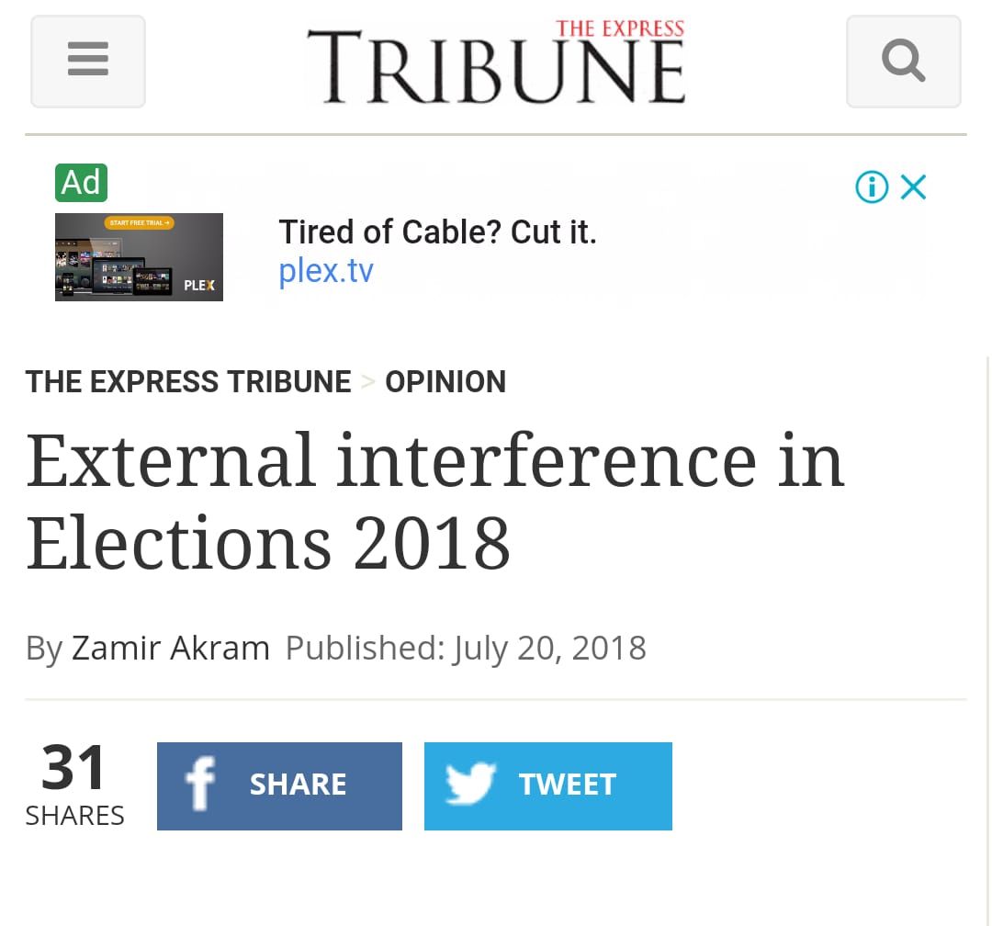The image size is (992, 926).
Task: Open the plex.tv link
Action: 326,271
